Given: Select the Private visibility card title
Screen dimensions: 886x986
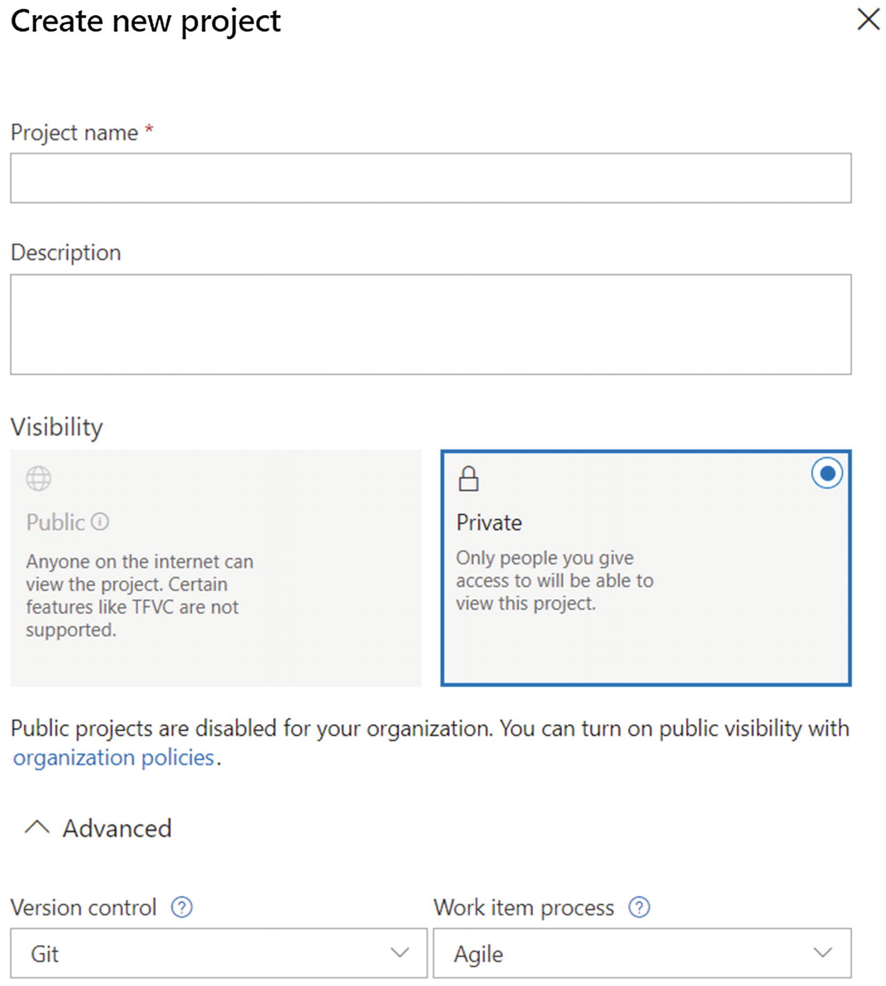Looking at the screenshot, I should pos(489,522).
